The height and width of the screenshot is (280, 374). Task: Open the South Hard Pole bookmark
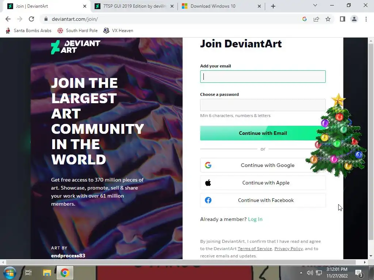coord(77,31)
